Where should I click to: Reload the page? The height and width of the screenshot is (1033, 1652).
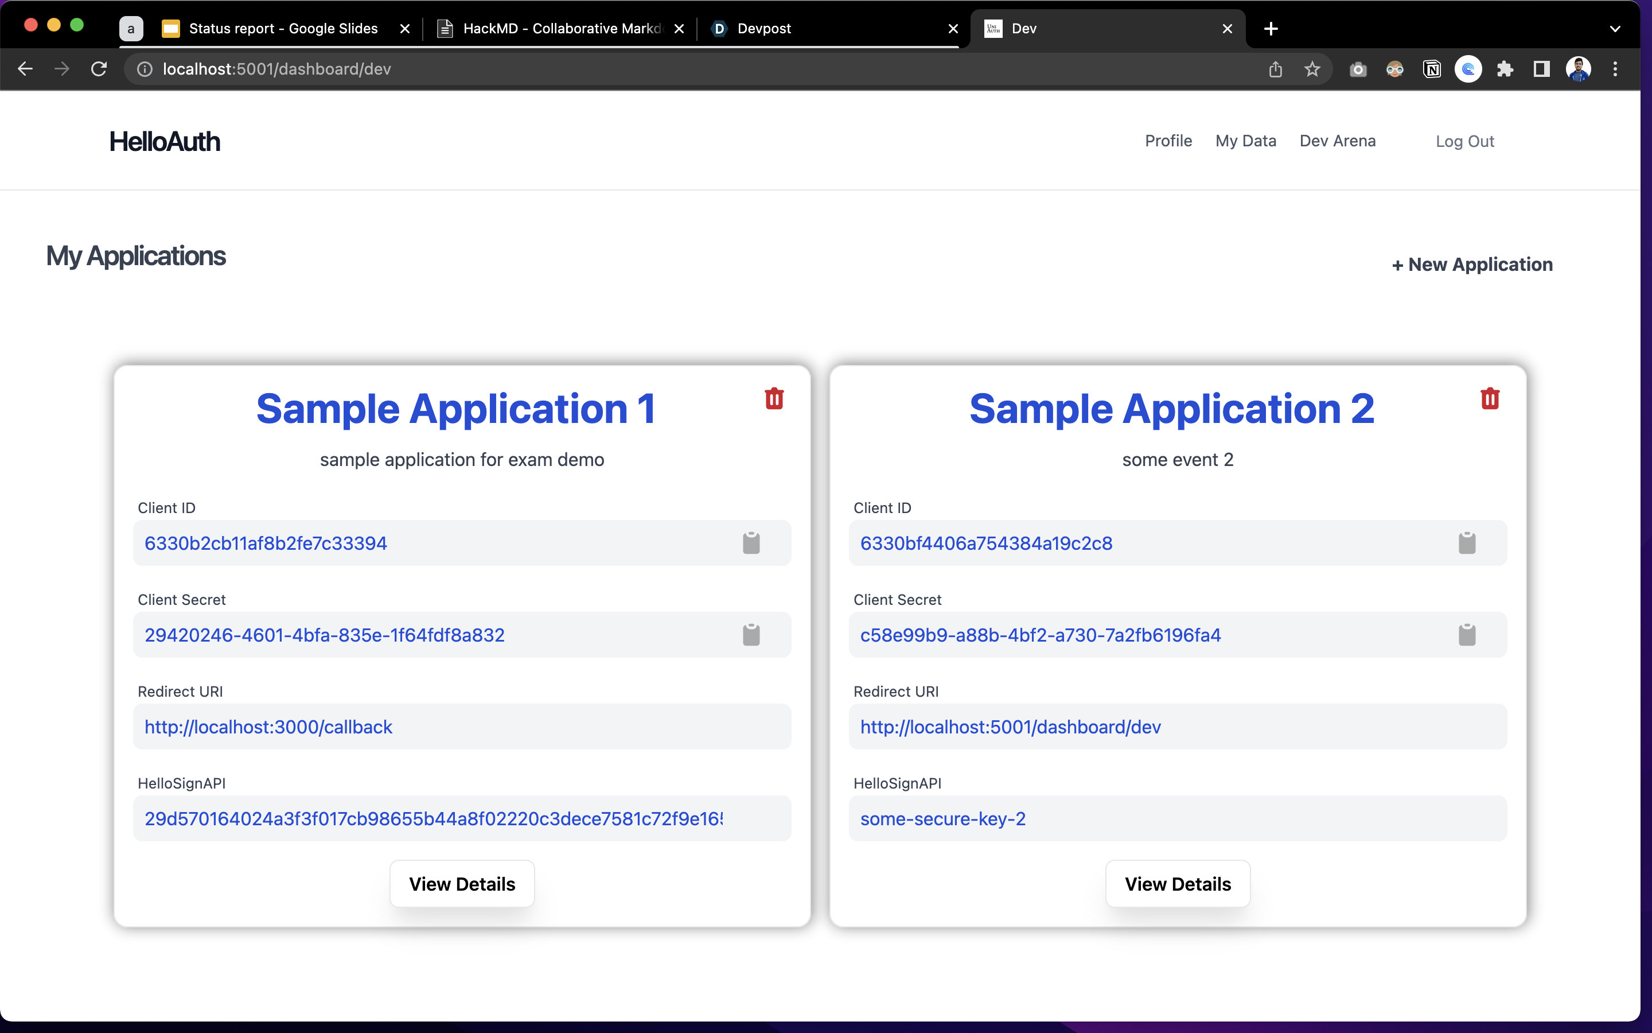tap(99, 69)
